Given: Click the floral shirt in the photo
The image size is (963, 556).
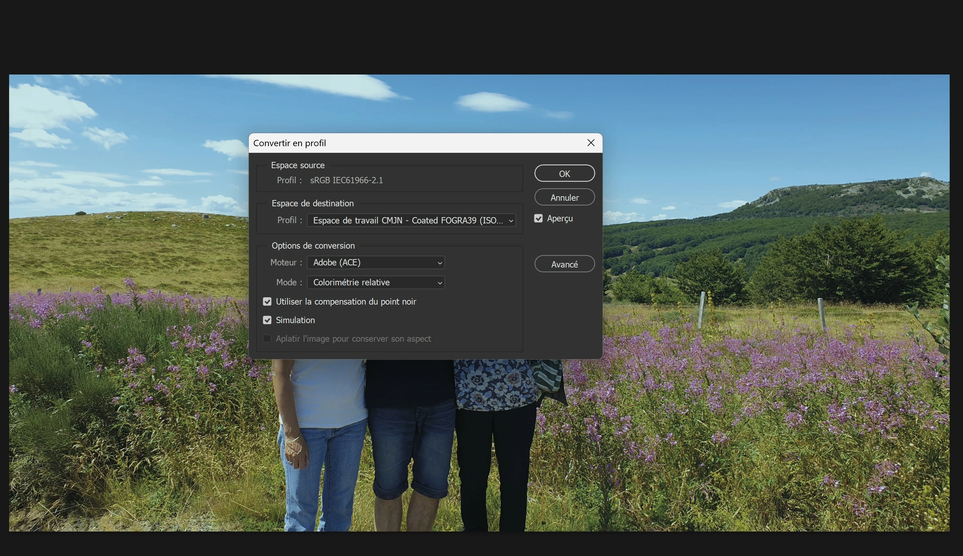Looking at the screenshot, I should pyautogui.click(x=493, y=384).
